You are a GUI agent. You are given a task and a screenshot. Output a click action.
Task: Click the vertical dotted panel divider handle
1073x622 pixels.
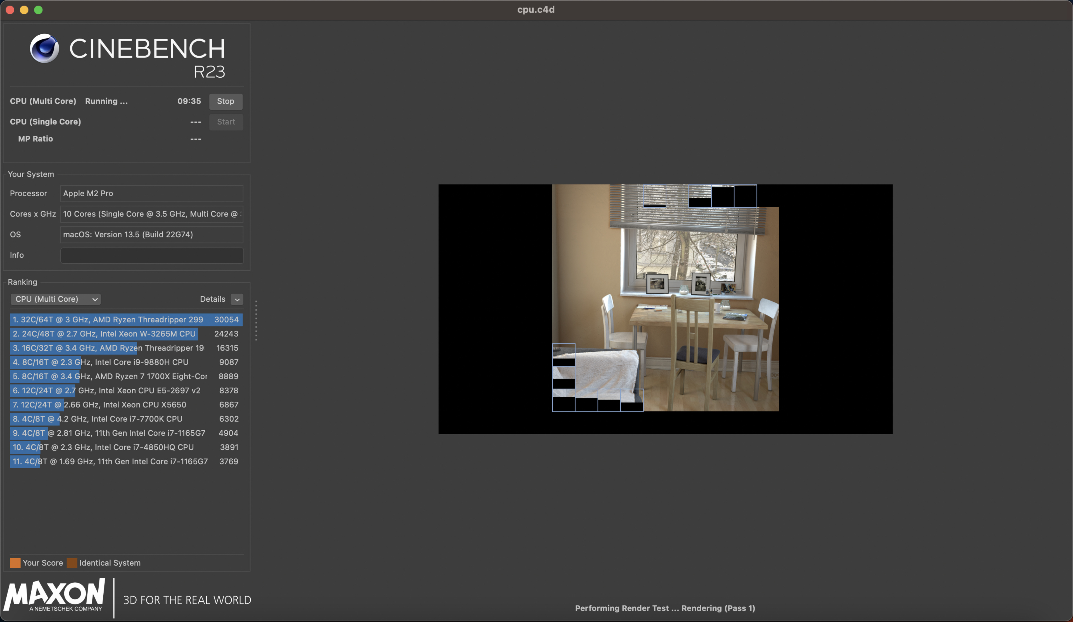click(x=256, y=320)
